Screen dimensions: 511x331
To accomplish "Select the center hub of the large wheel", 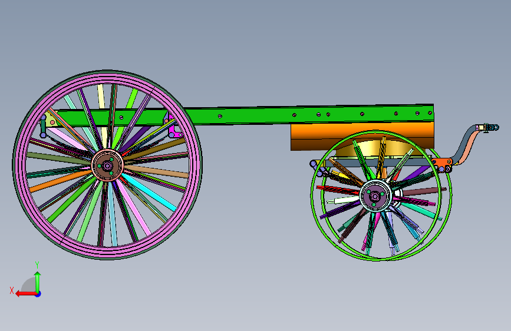I will [x=107, y=165].
